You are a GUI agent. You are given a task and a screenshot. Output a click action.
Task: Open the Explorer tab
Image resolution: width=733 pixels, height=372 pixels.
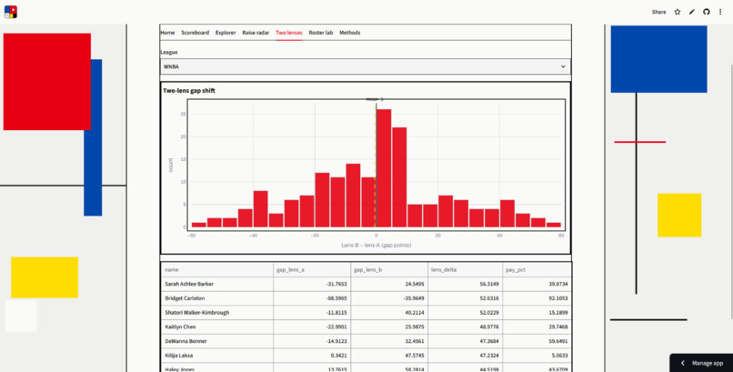pos(226,33)
